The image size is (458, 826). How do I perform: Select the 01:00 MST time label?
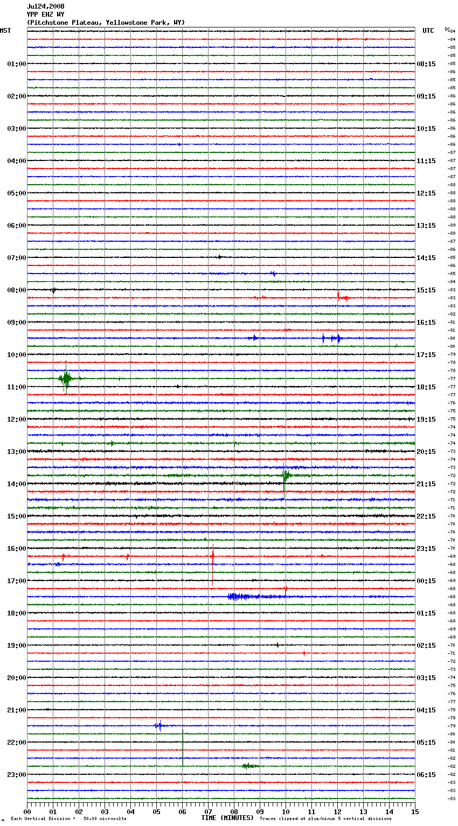click(x=17, y=64)
